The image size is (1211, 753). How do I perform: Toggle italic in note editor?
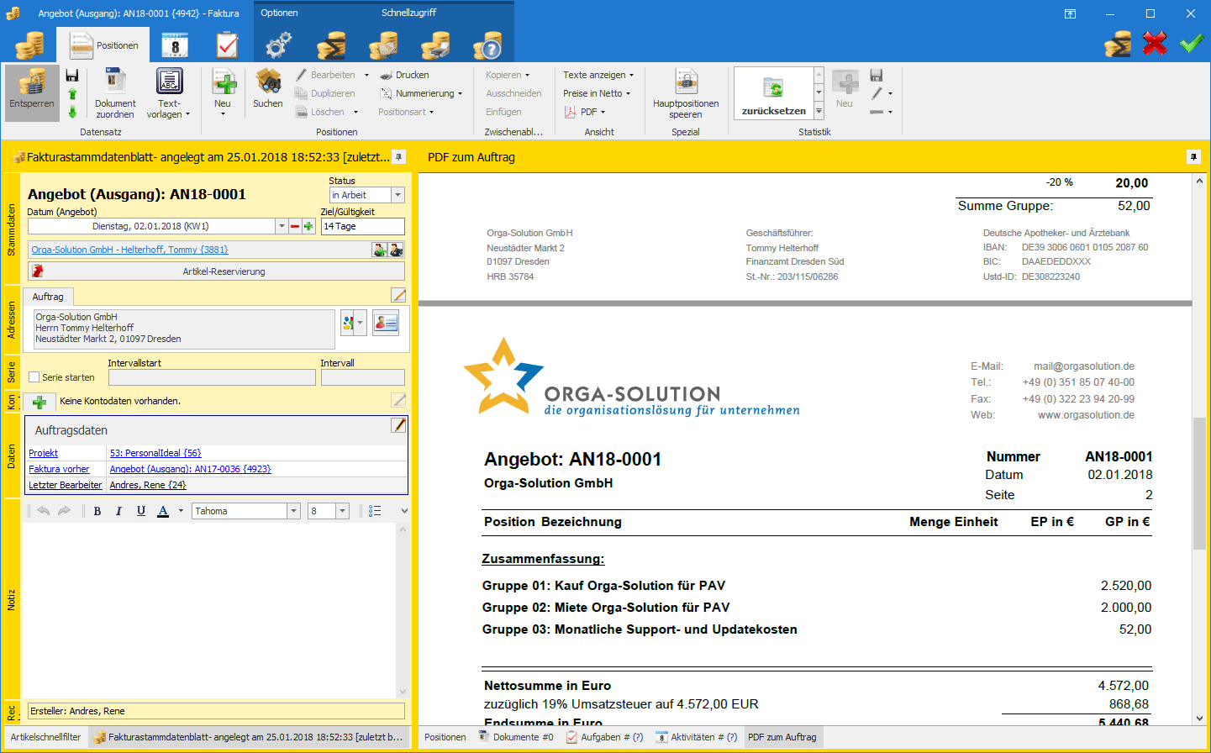(118, 511)
